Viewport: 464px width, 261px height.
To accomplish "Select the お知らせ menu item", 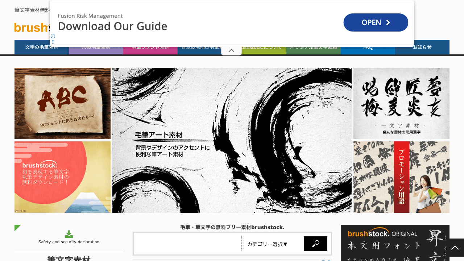I will (x=422, y=47).
